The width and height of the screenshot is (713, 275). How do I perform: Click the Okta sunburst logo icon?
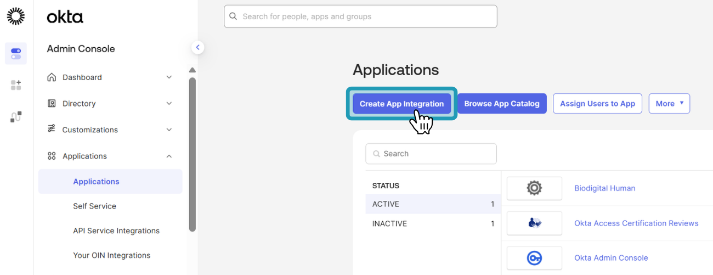click(x=16, y=16)
